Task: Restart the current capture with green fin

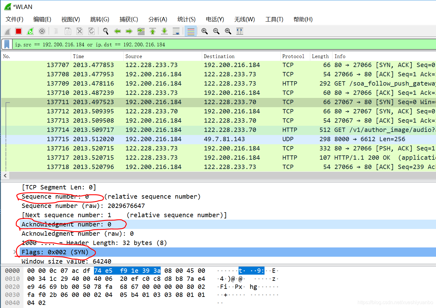Action: [x=30, y=31]
